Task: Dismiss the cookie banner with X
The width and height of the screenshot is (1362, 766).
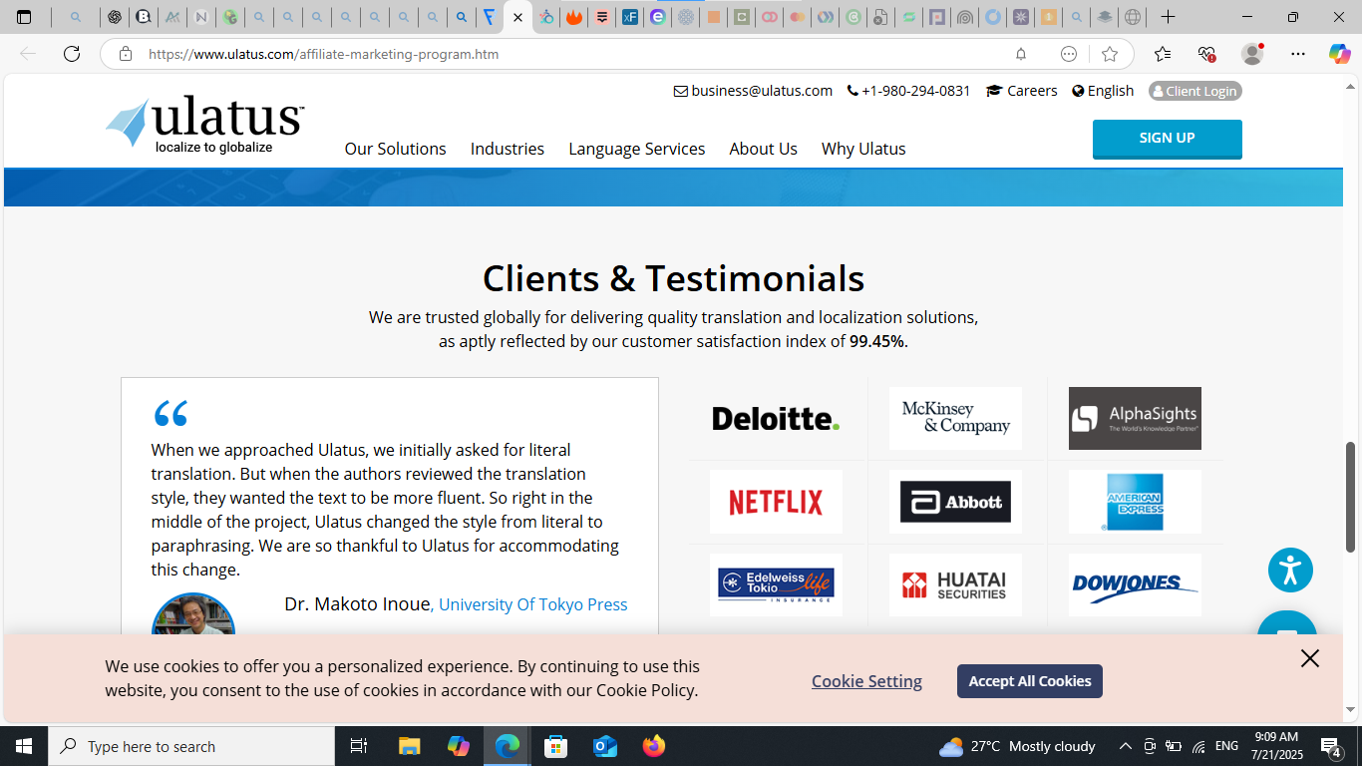Action: click(x=1310, y=658)
